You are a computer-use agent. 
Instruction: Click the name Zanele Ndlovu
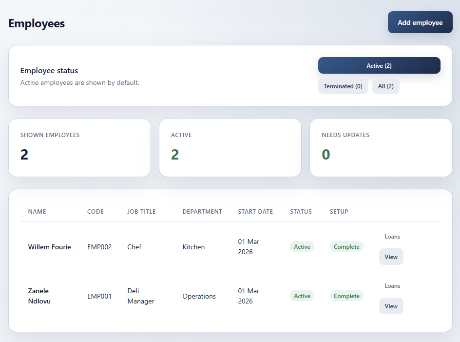tap(39, 296)
